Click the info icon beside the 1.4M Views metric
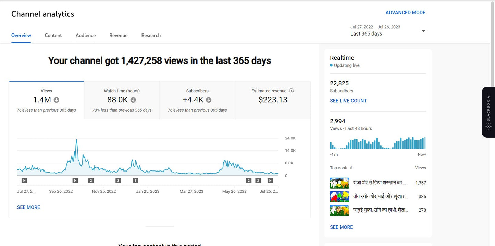This screenshot has width=495, height=246. [x=56, y=100]
